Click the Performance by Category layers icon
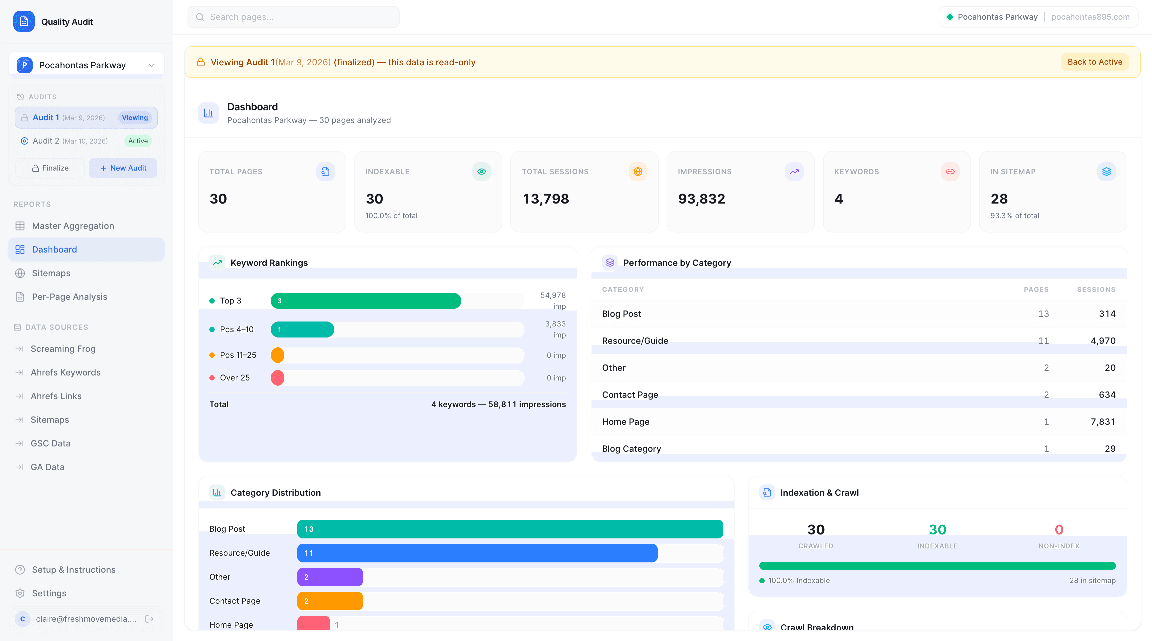The image size is (1152, 641). (x=610, y=263)
